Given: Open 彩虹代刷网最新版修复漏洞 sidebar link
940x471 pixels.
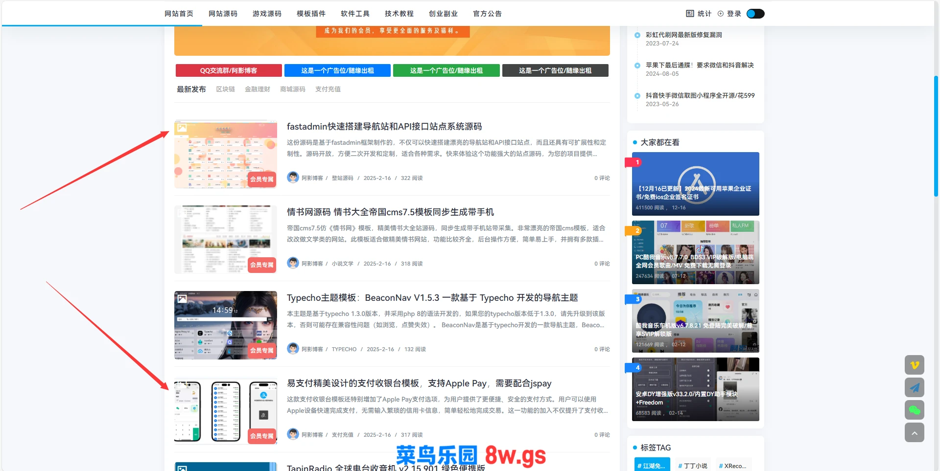Looking at the screenshot, I should coord(683,35).
